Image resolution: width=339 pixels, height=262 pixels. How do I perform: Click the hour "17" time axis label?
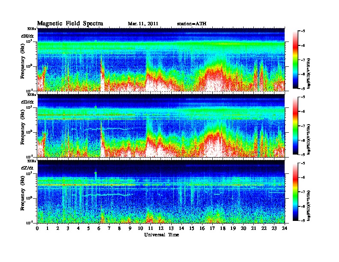coord(213,228)
